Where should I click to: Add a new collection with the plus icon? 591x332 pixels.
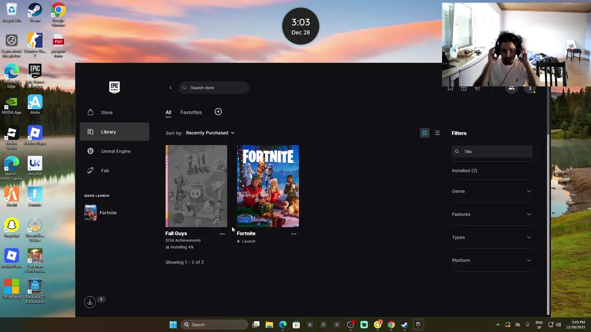(x=218, y=112)
